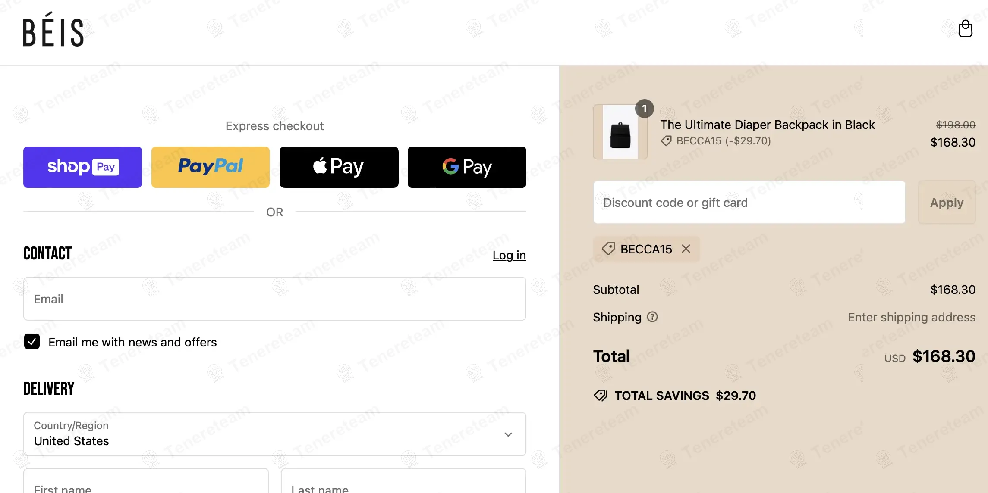The image size is (988, 493).
Task: Click the BÉIS logo
Action: 53,30
